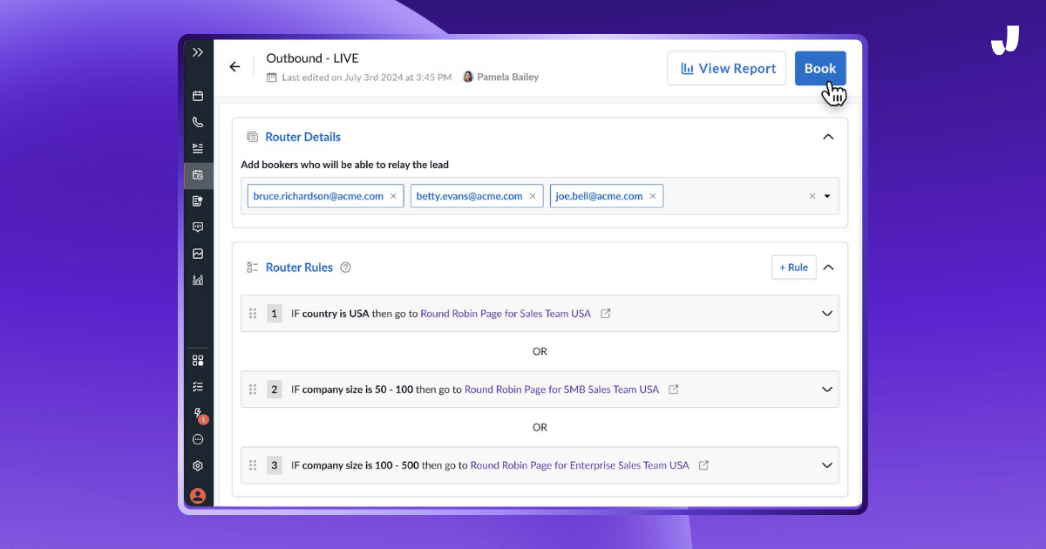Click the number 2 rule badge
Screen dimensions: 1046x549
pyautogui.click(x=274, y=390)
